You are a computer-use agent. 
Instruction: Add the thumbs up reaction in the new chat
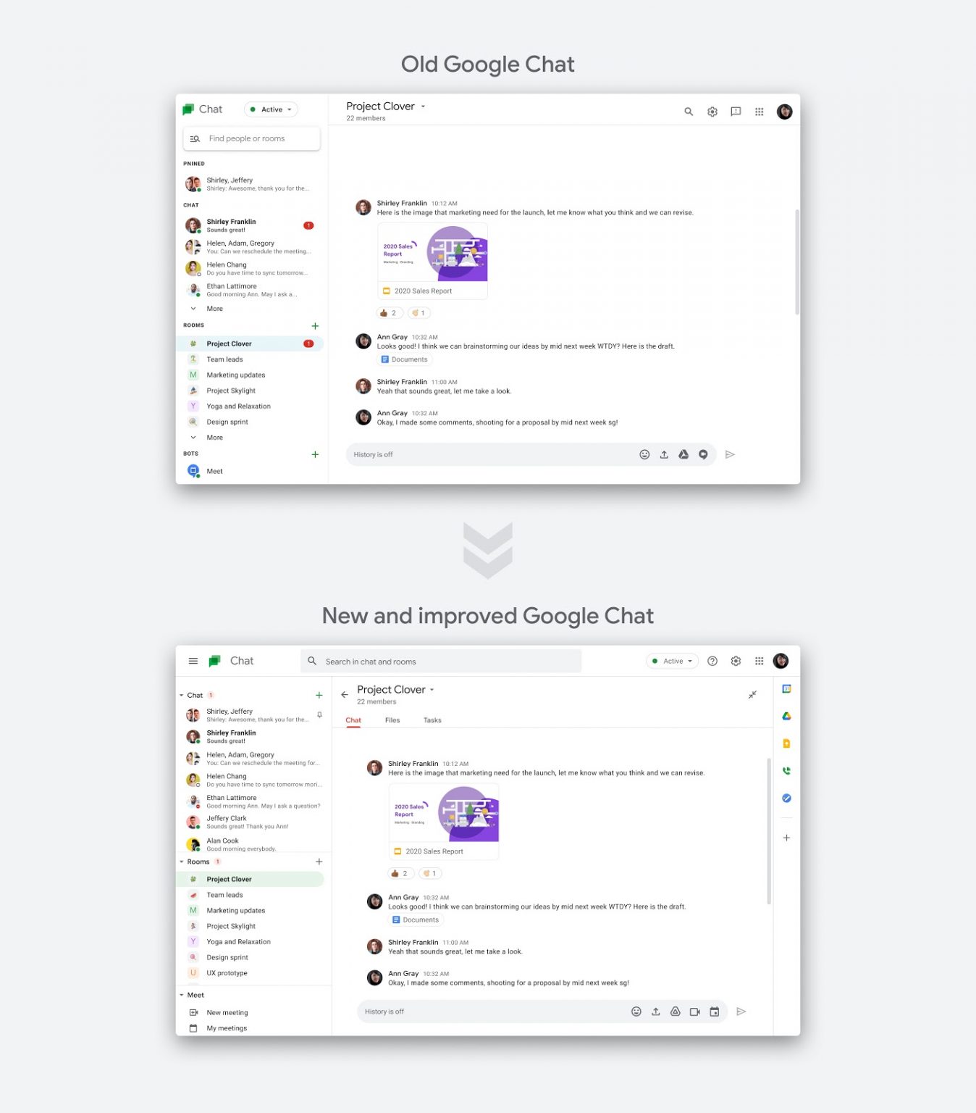pyautogui.click(x=400, y=873)
